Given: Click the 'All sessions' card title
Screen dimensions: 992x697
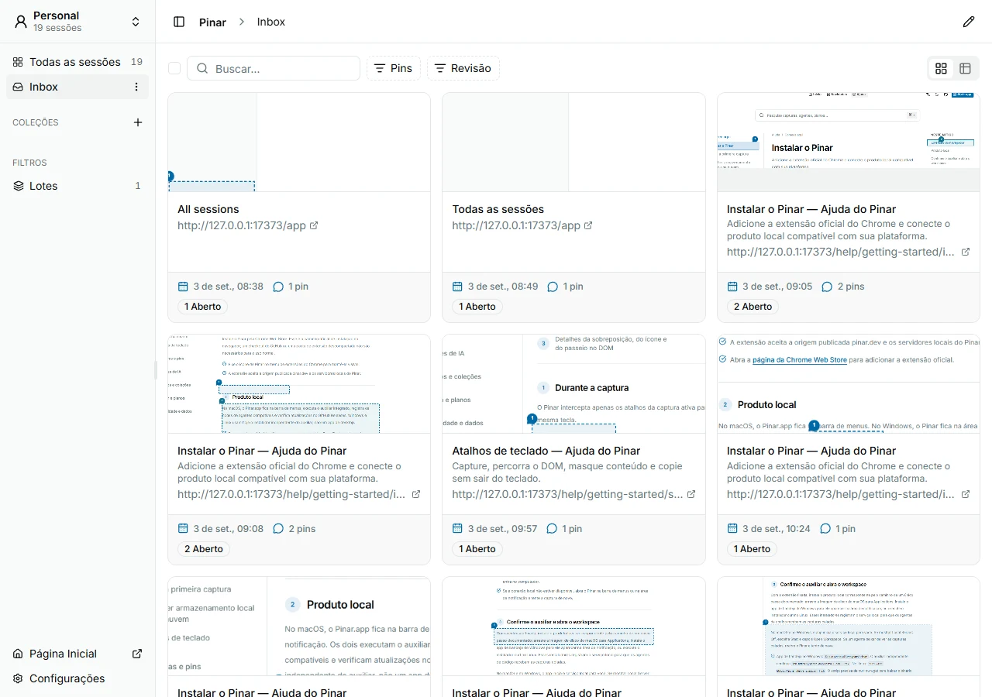Looking at the screenshot, I should tap(208, 209).
